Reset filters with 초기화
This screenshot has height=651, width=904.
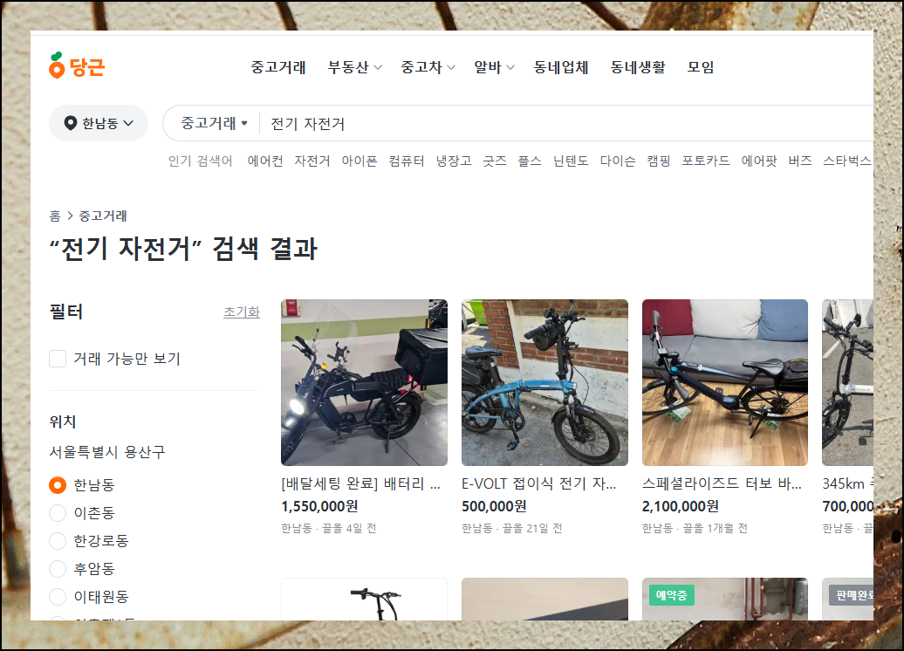point(242,312)
